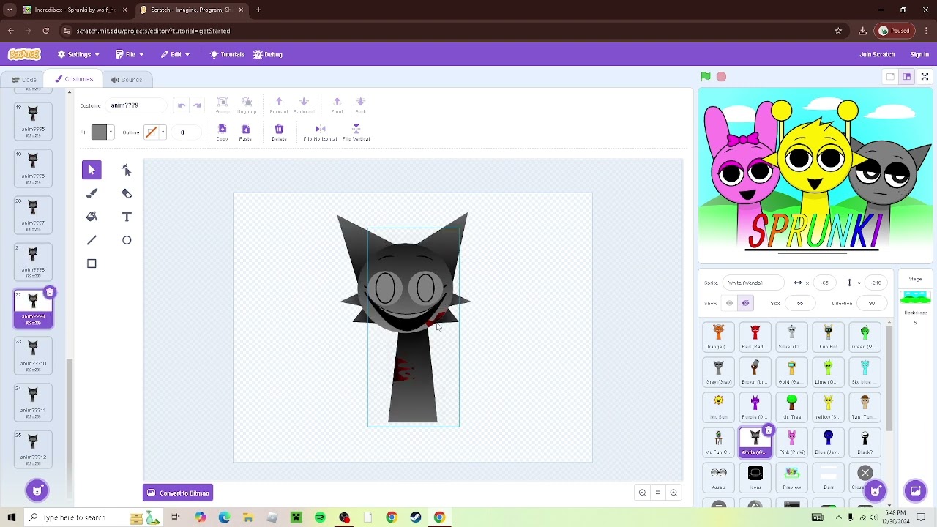Copy the selected shape
The height and width of the screenshot is (527, 937).
click(222, 132)
